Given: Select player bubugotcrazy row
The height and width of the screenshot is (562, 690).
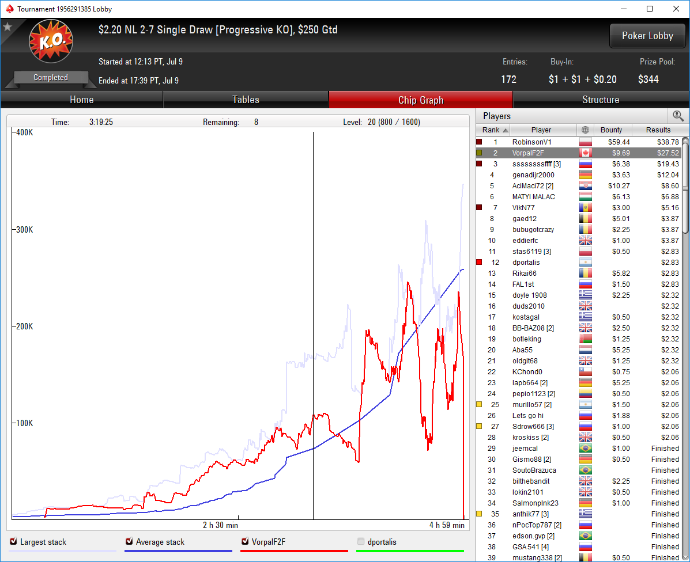Looking at the screenshot, I should 579,229.
